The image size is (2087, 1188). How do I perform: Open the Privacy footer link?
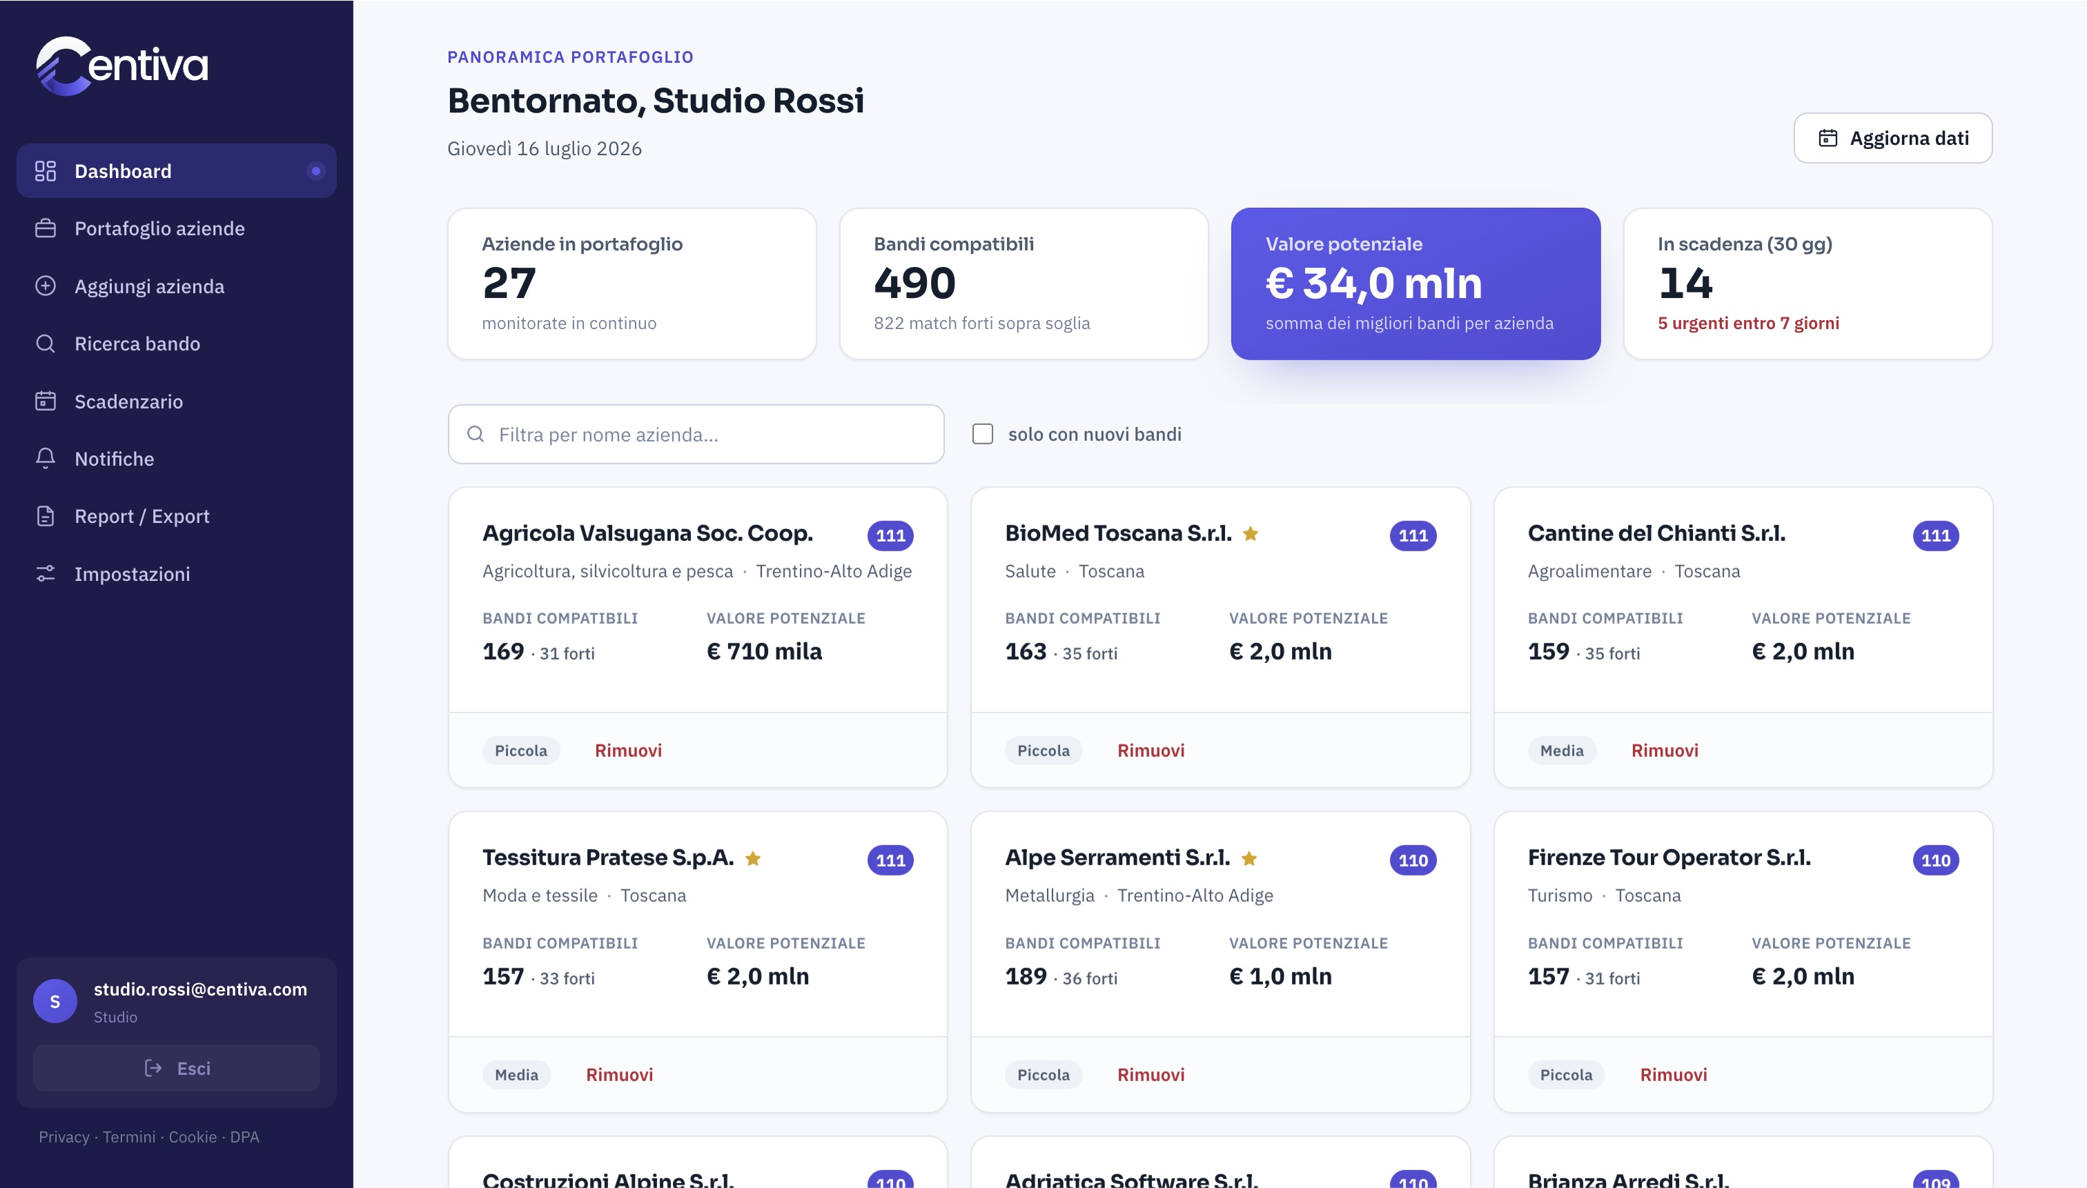click(63, 1136)
